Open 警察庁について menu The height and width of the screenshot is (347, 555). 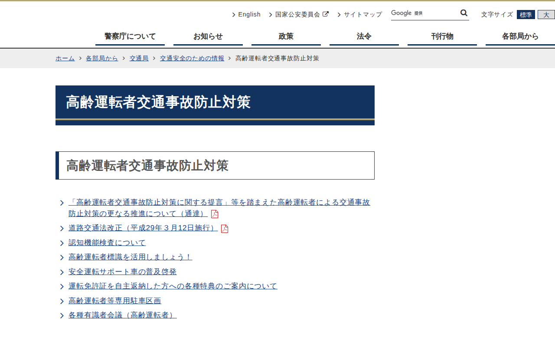pyautogui.click(x=130, y=36)
